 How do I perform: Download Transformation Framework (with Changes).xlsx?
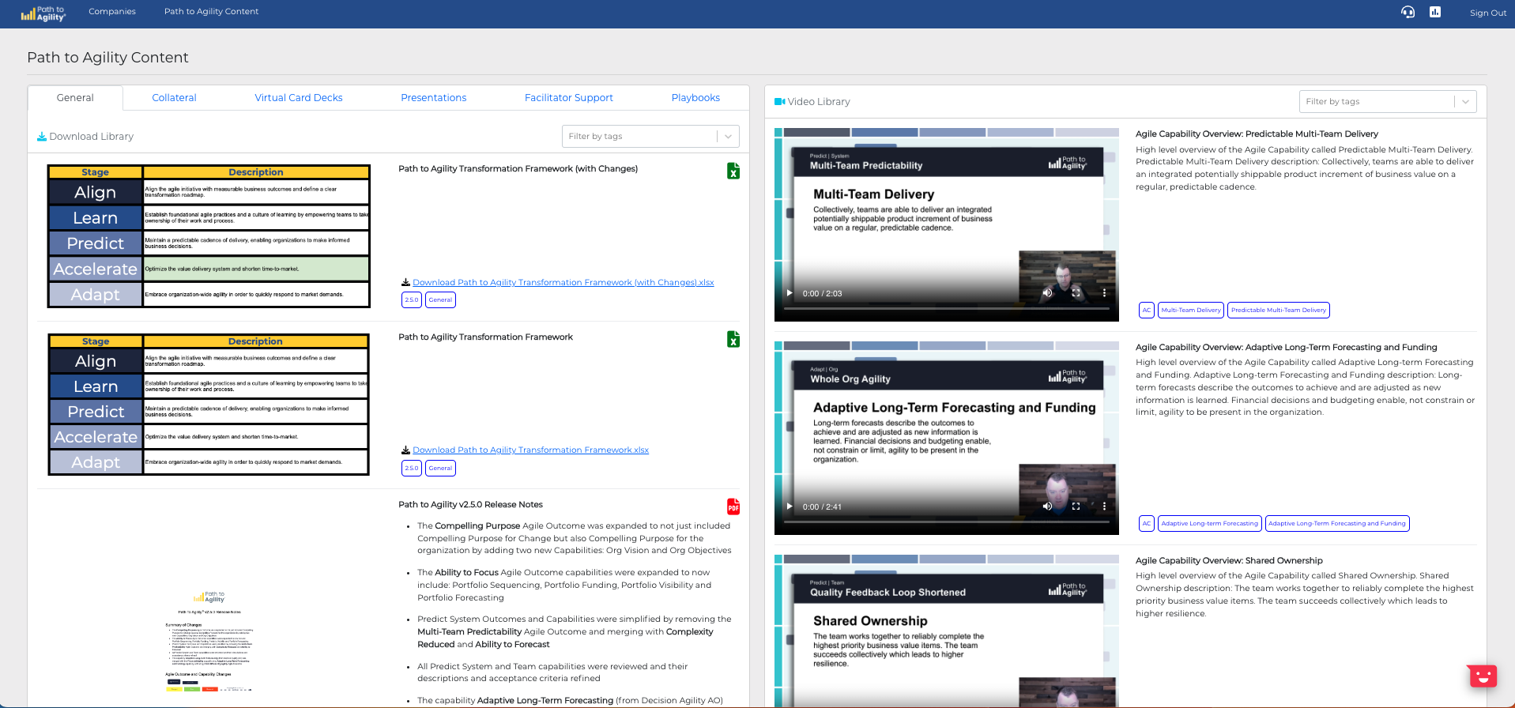(x=563, y=283)
